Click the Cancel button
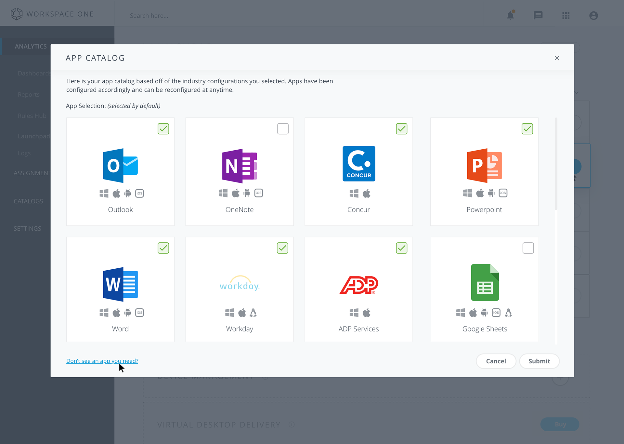Viewport: 624px width, 444px height. 496,361
